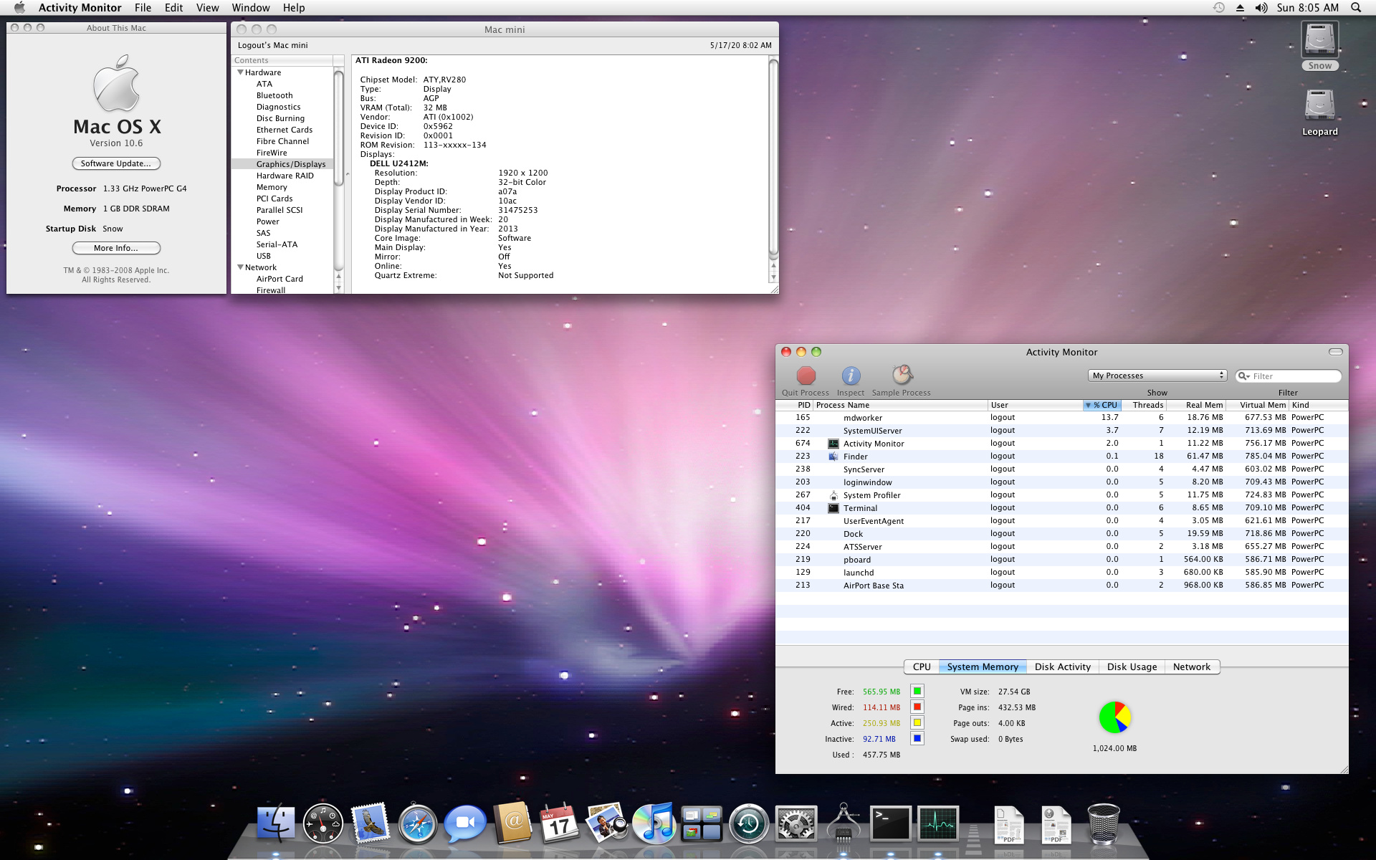This screenshot has width=1376, height=860.
Task: Toggle the Activity Monitor toolbar pill button
Action: click(1335, 352)
